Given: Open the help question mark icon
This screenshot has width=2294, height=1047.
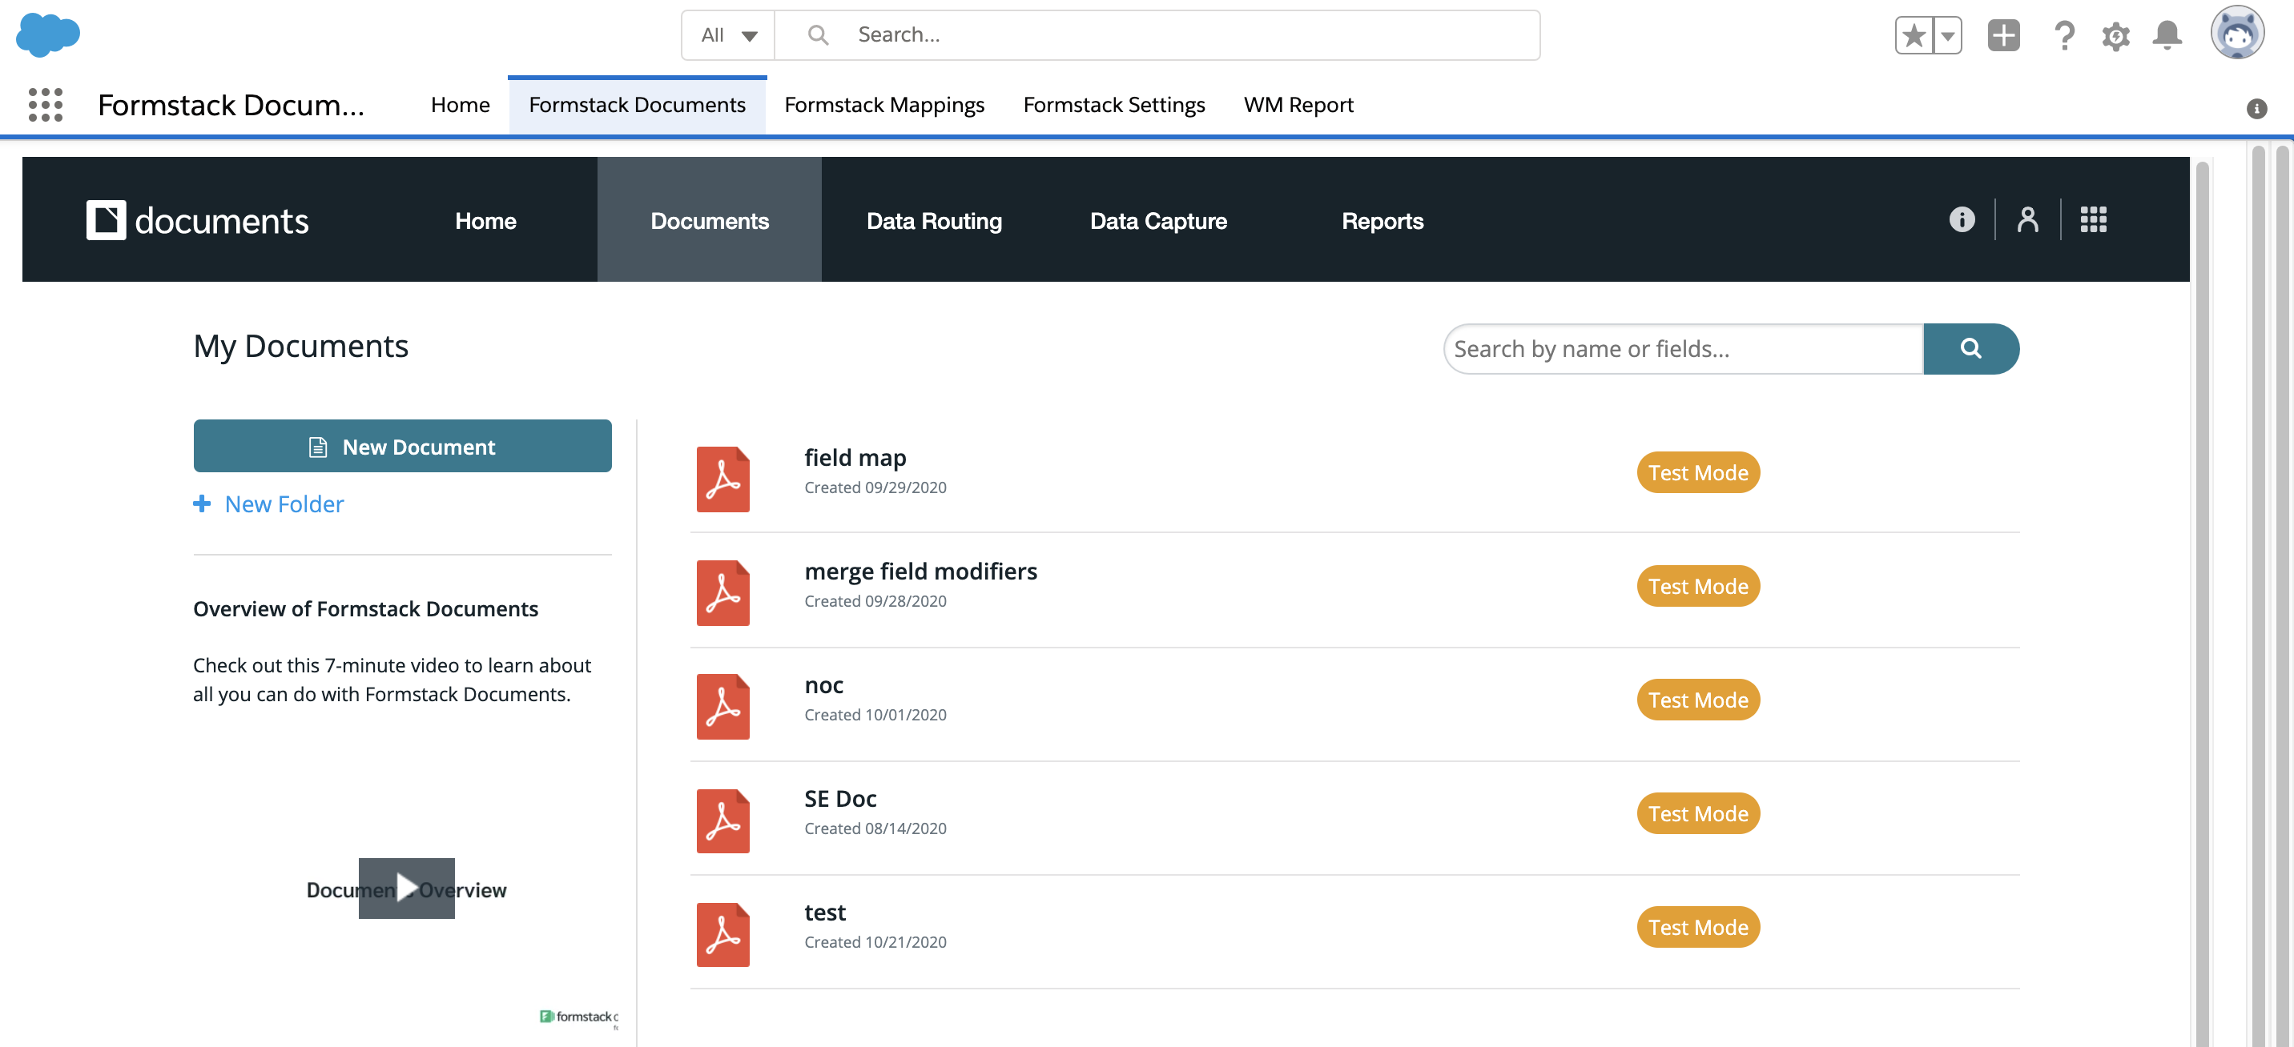Looking at the screenshot, I should (x=2063, y=35).
